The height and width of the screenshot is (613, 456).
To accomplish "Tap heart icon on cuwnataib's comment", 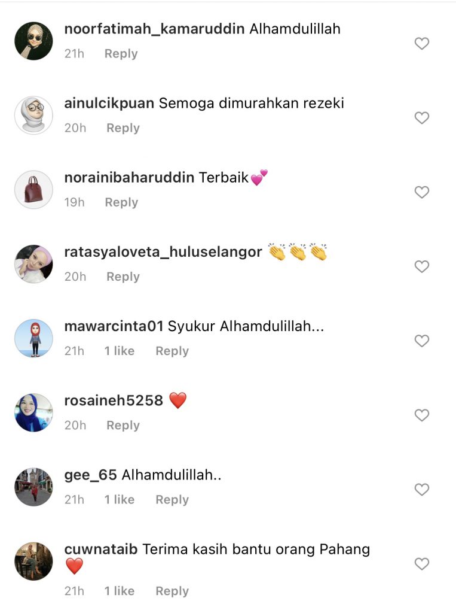I will tap(422, 564).
